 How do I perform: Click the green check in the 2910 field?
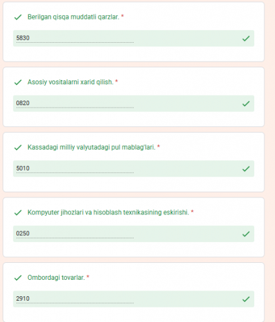(246, 299)
